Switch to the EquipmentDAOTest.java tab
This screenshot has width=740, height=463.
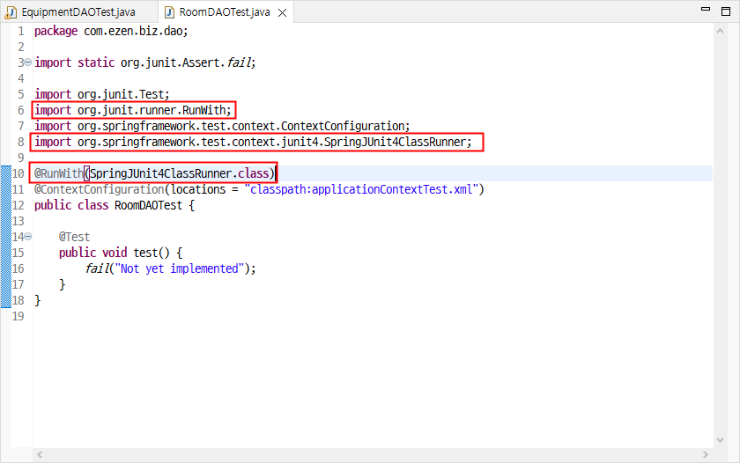pyautogui.click(x=78, y=11)
